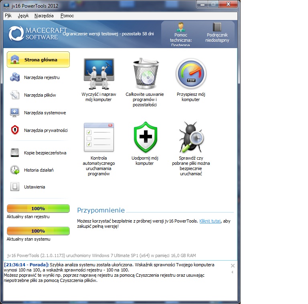
Task: Click the version info line jv16 PowerTools 2.1.0.1173
Action: pos(101,255)
